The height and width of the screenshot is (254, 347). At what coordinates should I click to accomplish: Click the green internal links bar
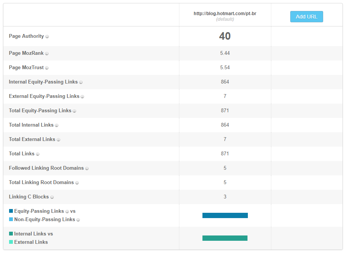pyautogui.click(x=225, y=238)
